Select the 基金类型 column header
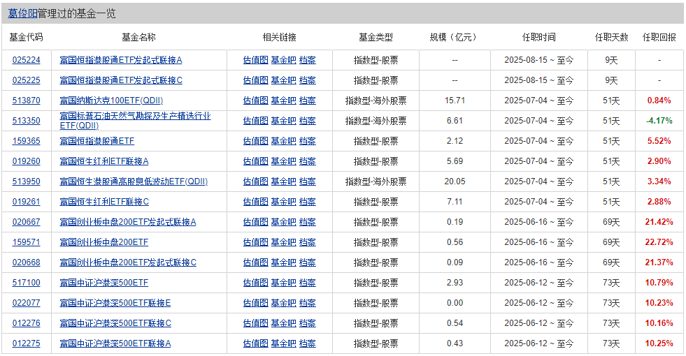The width and height of the screenshot is (686, 356). pos(376,38)
